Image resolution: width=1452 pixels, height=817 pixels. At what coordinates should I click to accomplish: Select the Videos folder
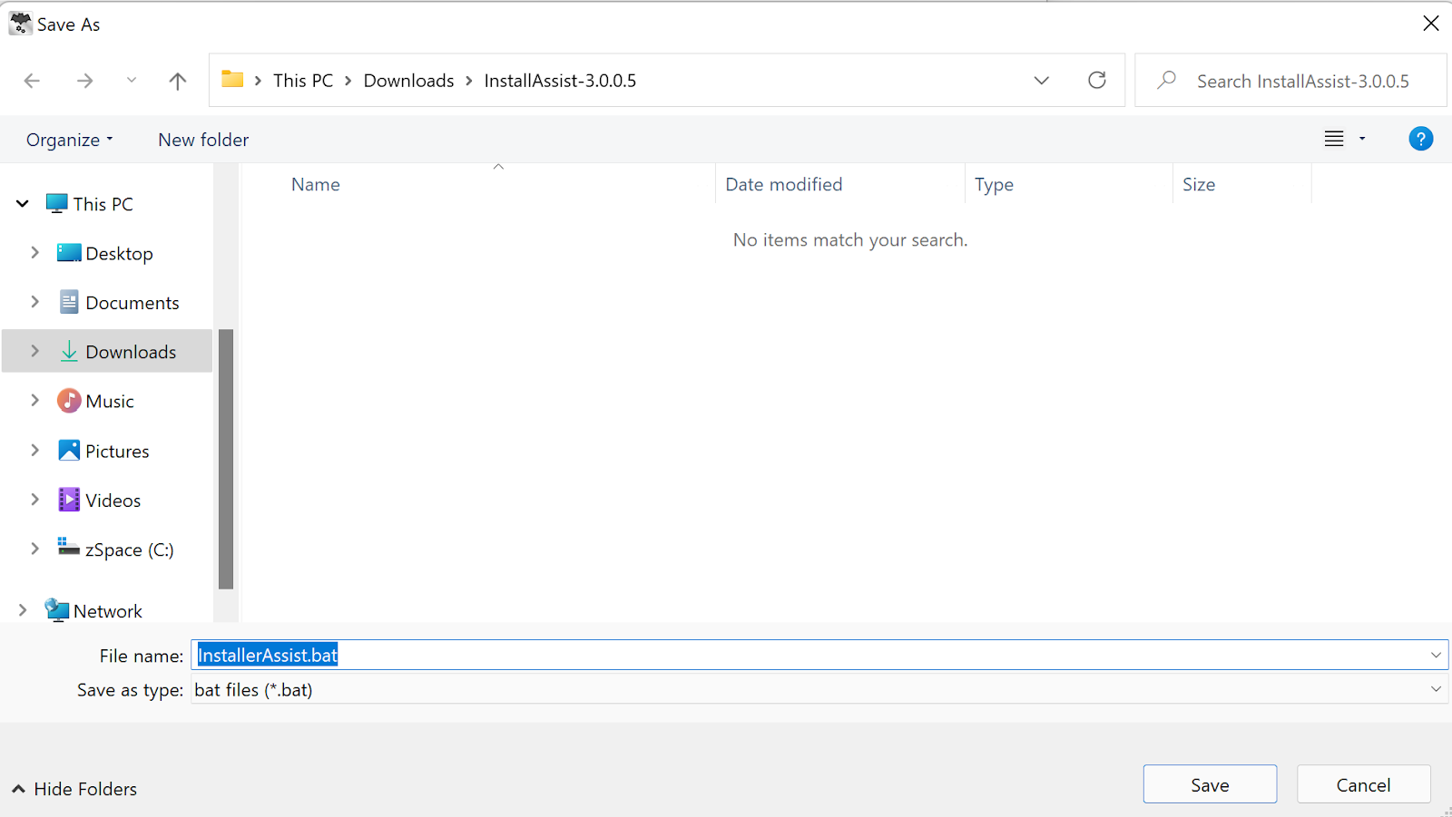pyautogui.click(x=113, y=499)
